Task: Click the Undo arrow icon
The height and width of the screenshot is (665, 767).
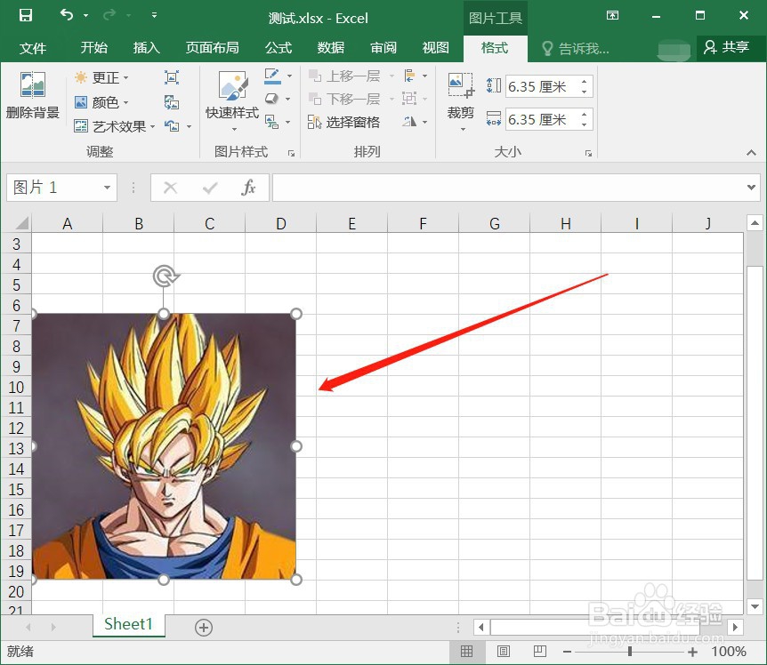Action: 67,15
